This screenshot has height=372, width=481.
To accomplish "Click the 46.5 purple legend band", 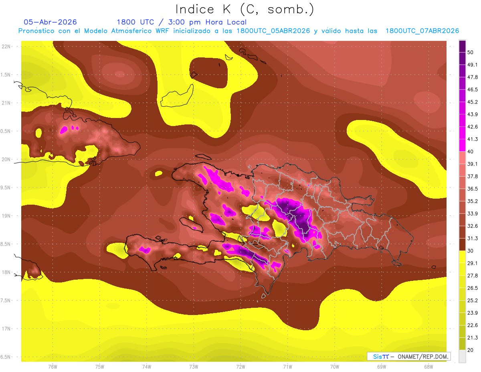I will (462, 83).
